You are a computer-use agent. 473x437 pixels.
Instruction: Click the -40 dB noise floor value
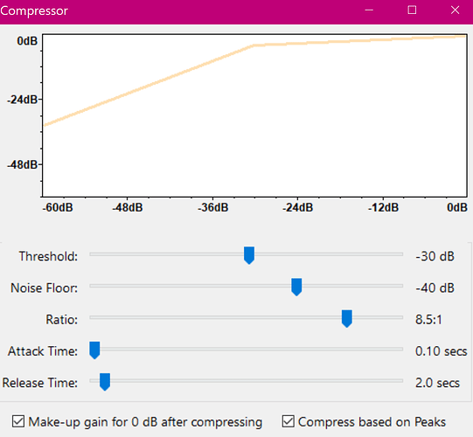click(x=435, y=288)
